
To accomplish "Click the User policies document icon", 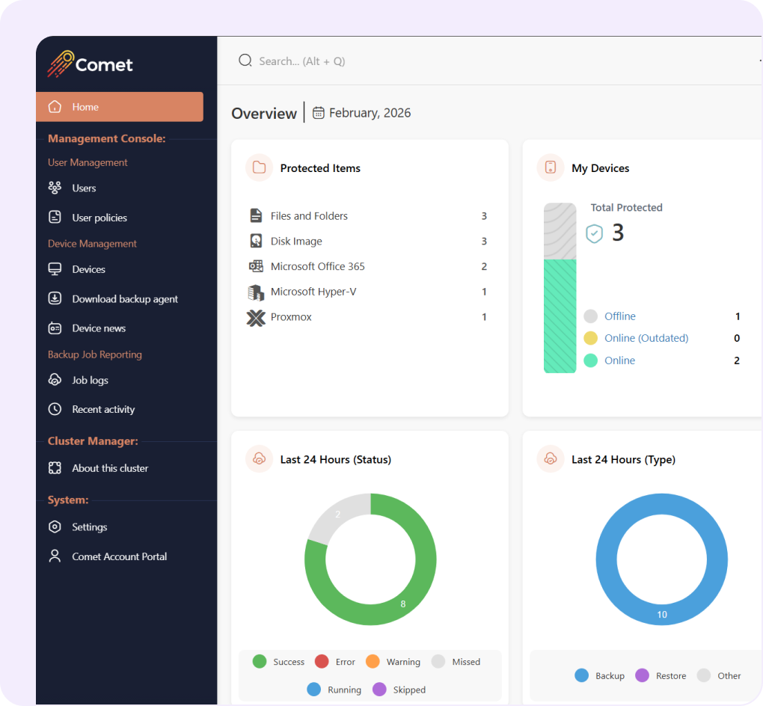I will (55, 218).
